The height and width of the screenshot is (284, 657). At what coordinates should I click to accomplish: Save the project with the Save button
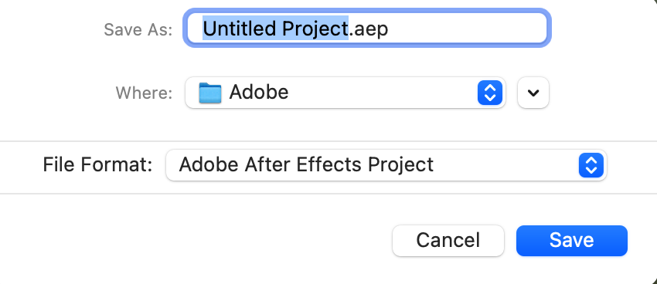[571, 241]
